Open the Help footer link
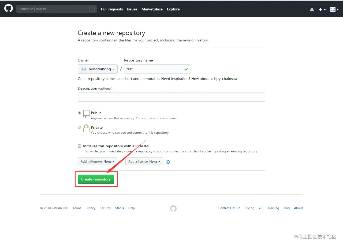 click(x=132, y=208)
